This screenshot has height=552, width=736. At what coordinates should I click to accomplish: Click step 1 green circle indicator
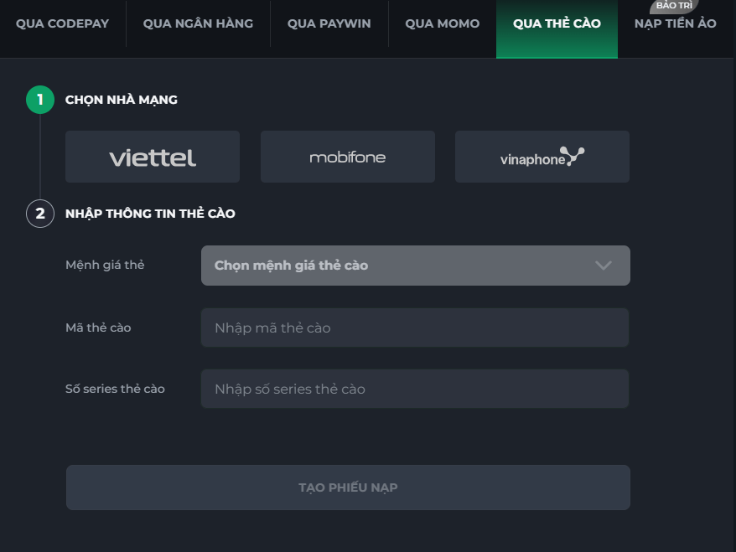[x=40, y=100]
